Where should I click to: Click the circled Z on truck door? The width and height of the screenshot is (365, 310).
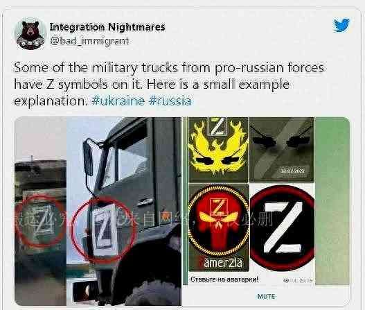click(104, 229)
